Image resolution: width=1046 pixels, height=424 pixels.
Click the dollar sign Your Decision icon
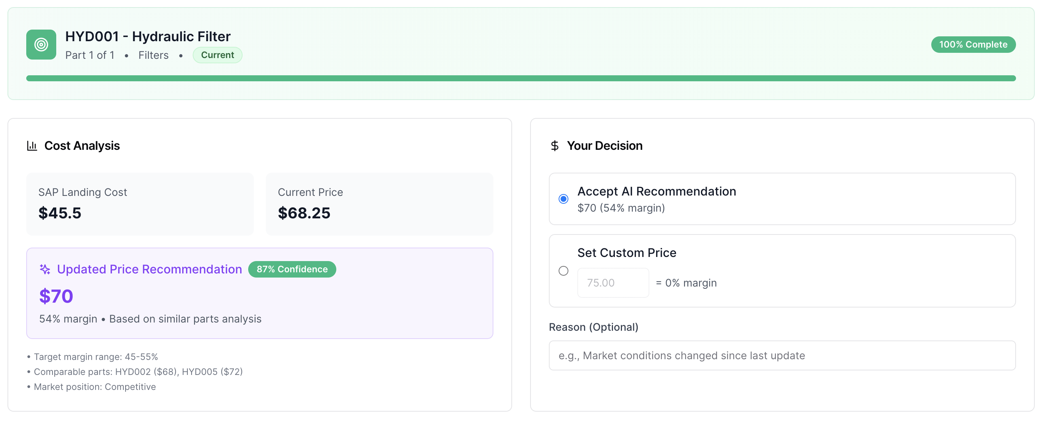point(554,146)
